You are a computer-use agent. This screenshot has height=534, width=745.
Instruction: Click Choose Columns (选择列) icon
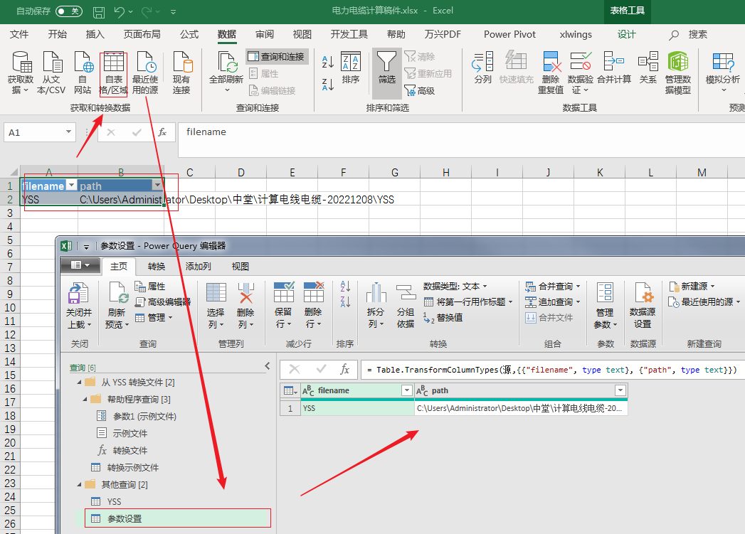click(216, 306)
